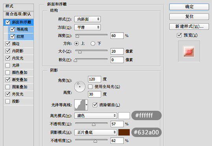Select 混合选项:默认 in styles list
This screenshot has height=146, width=212.
[18, 14]
